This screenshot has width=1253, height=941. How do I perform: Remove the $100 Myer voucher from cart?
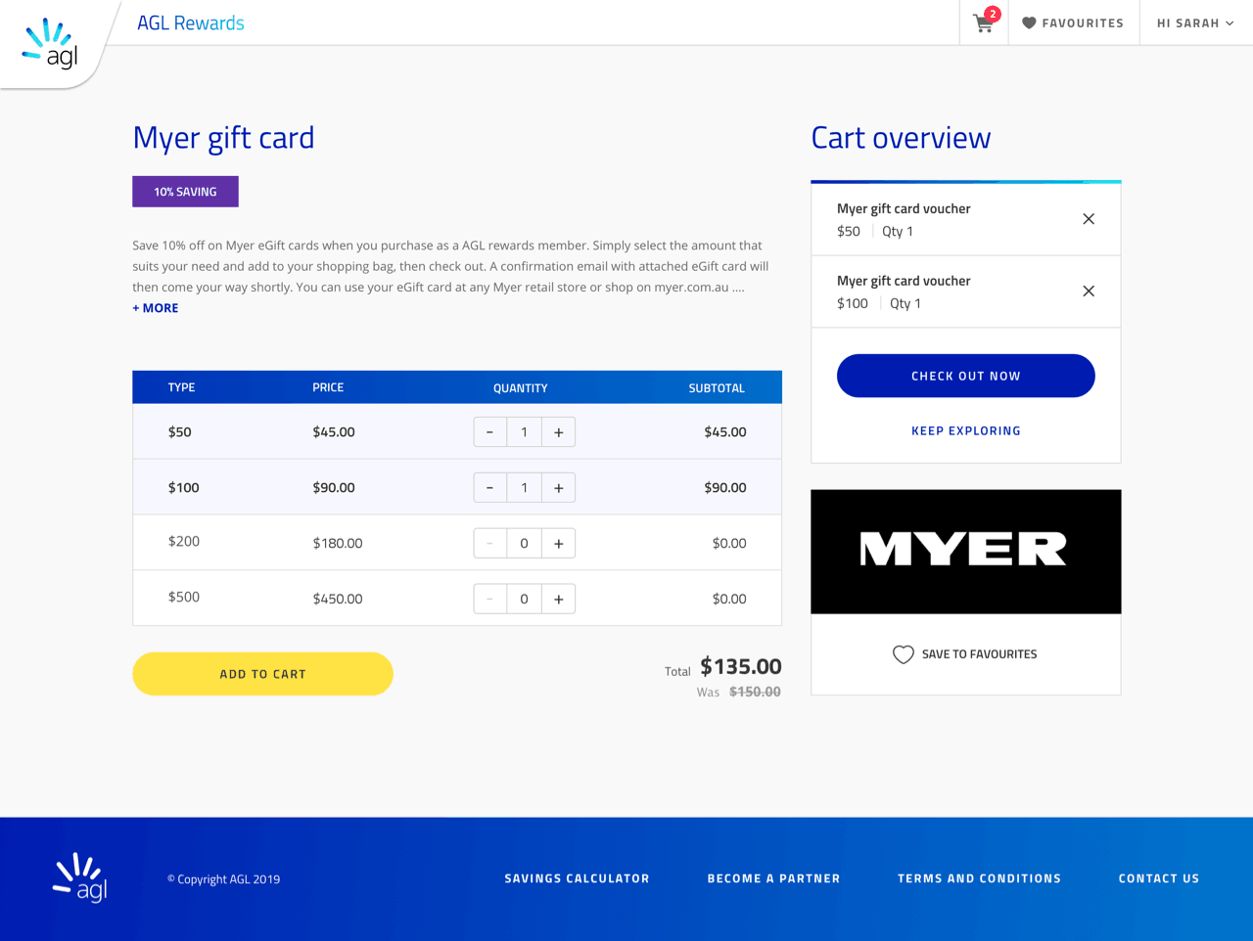(1089, 291)
